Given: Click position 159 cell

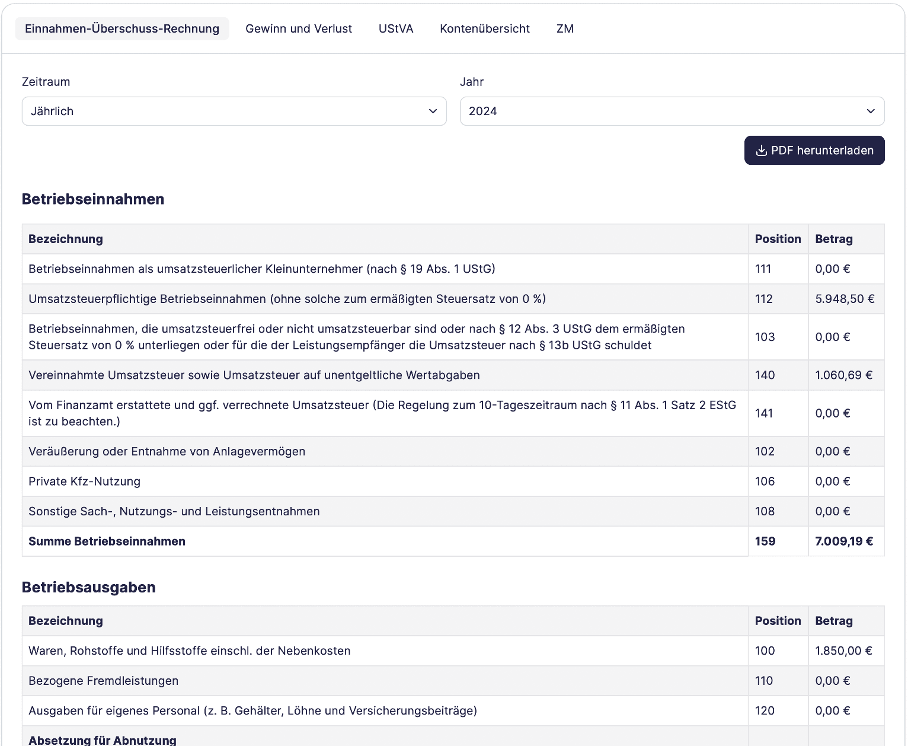Looking at the screenshot, I should pos(778,541).
